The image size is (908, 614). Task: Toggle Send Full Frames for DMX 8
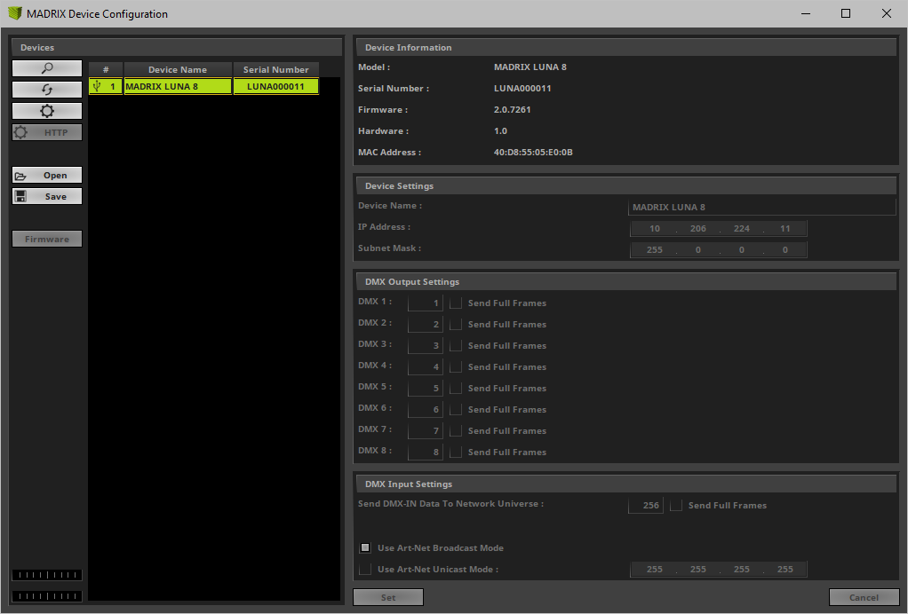456,453
